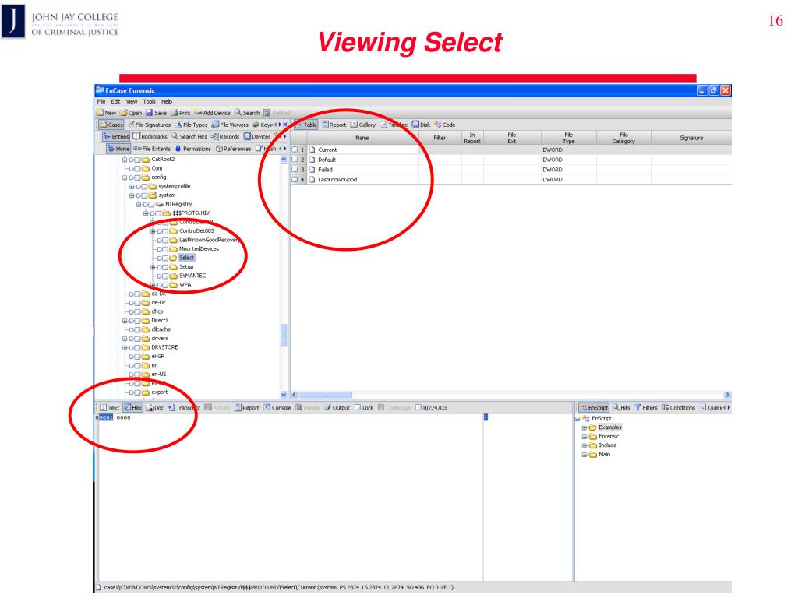
Task: Expand the Examples EnScript folder
Action: tap(584, 427)
